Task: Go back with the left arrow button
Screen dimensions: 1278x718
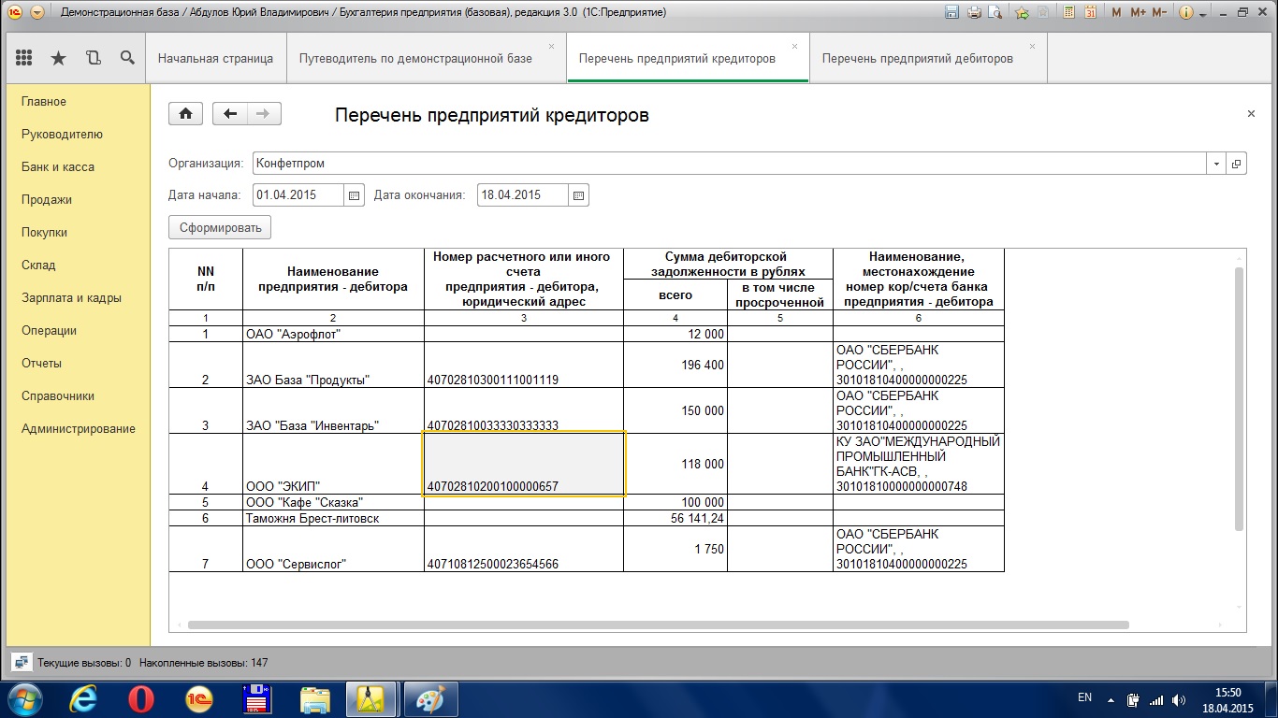Action: pos(230,114)
